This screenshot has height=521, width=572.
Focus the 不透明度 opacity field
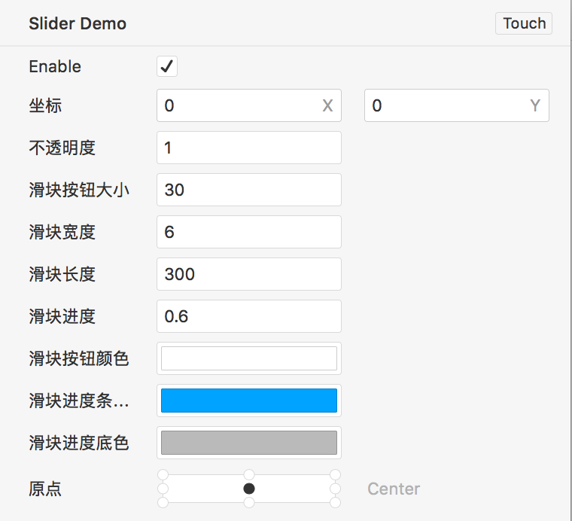tap(248, 148)
